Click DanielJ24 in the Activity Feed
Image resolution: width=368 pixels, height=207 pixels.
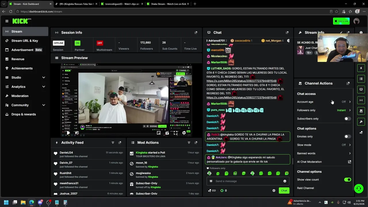pos(66,153)
